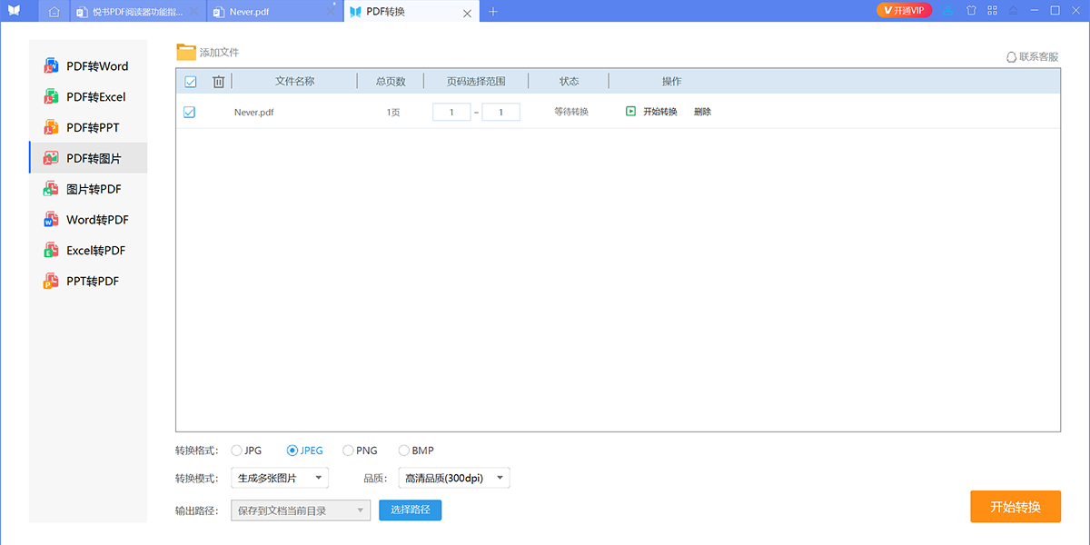Viewport: 1090px width, 545px height.
Task: Click the start page number field
Action: pyautogui.click(x=451, y=113)
